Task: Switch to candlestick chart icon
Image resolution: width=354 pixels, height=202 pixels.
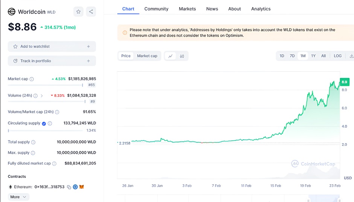Action: coord(182,56)
